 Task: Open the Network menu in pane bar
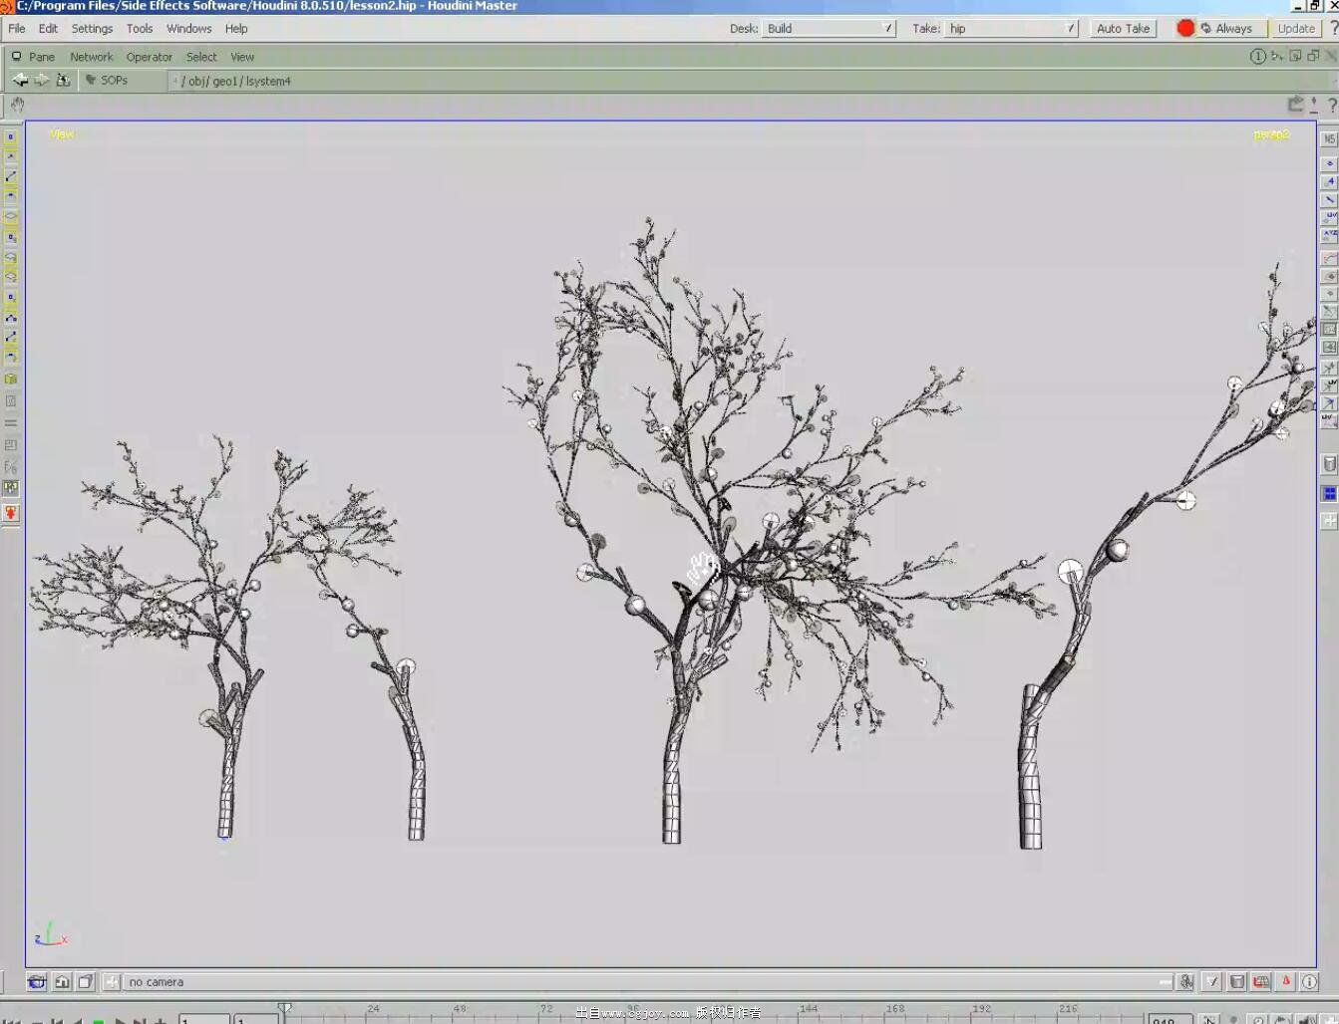91,57
